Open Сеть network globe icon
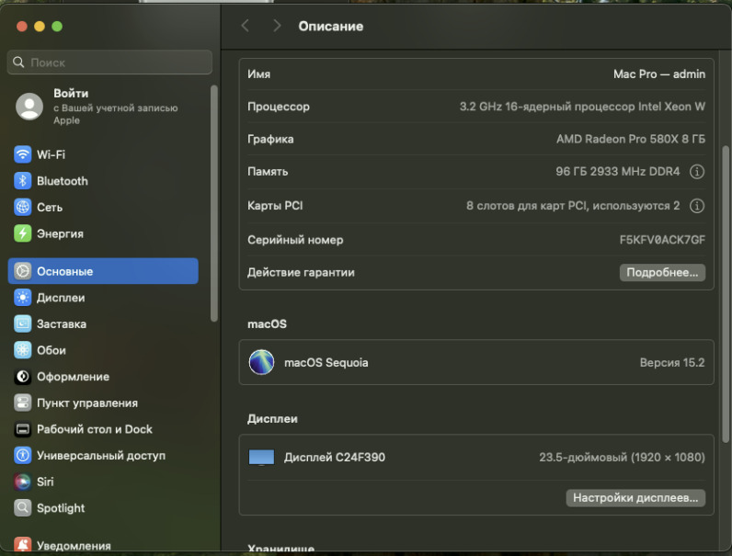Screen dimensions: 732x556 pos(22,208)
